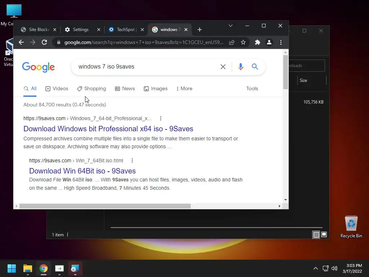Click the Chrome address bar URL
Screen dimensions: 369x277
[x=144, y=43]
